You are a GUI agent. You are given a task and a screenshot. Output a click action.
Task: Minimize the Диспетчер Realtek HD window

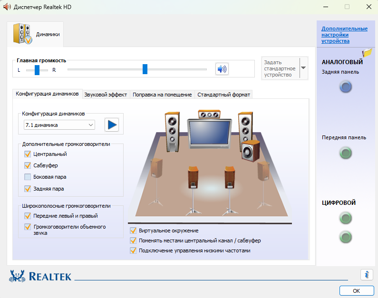[x=326, y=7]
